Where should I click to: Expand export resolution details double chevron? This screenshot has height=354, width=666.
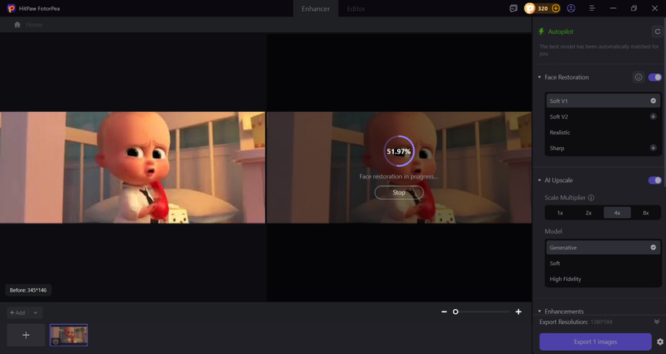pyautogui.click(x=657, y=322)
